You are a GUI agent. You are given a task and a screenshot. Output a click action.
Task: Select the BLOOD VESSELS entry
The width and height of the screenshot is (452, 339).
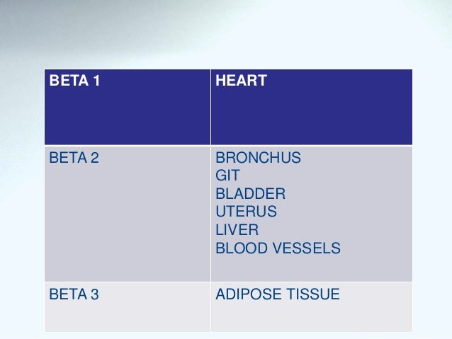278,248
